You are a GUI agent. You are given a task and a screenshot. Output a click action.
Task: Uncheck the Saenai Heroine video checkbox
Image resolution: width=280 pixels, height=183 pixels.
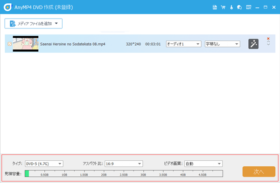pyautogui.click(x=10, y=44)
